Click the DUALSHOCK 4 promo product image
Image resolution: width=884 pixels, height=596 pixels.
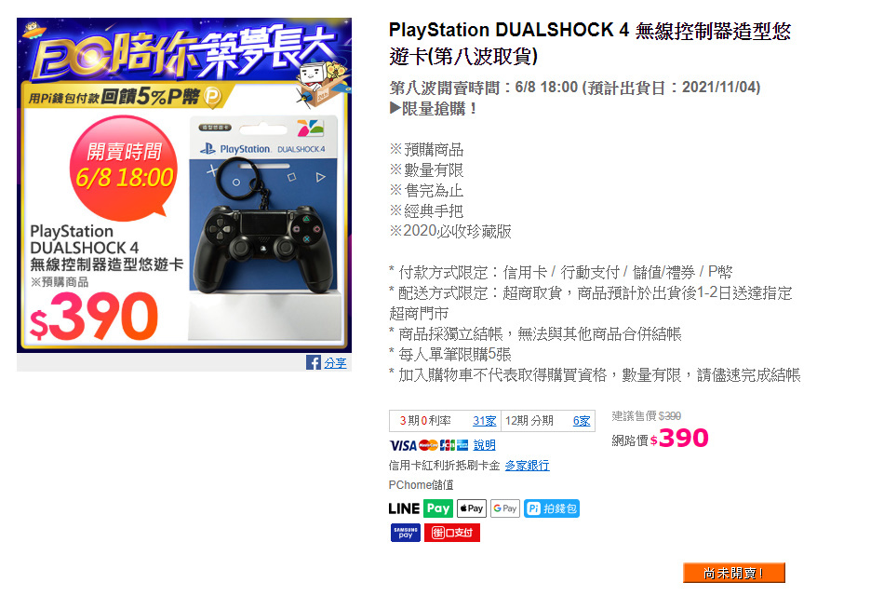click(184, 185)
